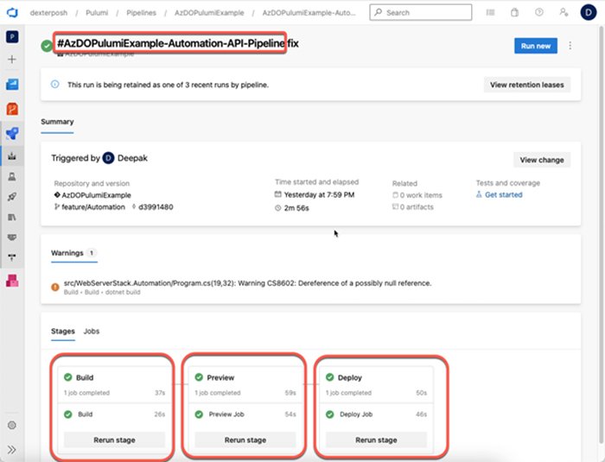This screenshot has height=462, width=605.
Task: Expand the sidebar with double chevron
Action: tap(13, 449)
